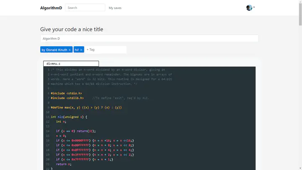The height and width of the screenshot is (170, 302).
Task: Select the "hi!" tag label
Action: click(x=77, y=50)
